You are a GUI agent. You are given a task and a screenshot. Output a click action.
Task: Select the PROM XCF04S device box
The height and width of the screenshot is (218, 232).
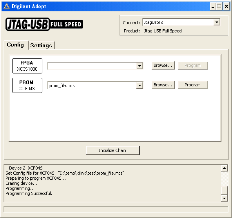27,86
